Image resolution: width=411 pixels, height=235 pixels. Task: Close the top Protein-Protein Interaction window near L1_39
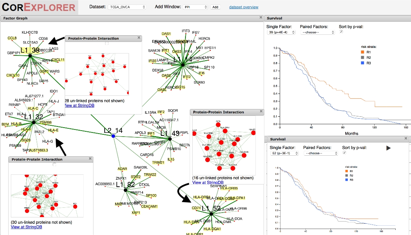point(139,37)
